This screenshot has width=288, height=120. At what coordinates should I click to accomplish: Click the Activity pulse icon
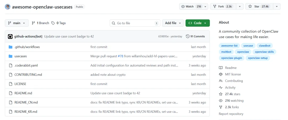tap(221, 87)
